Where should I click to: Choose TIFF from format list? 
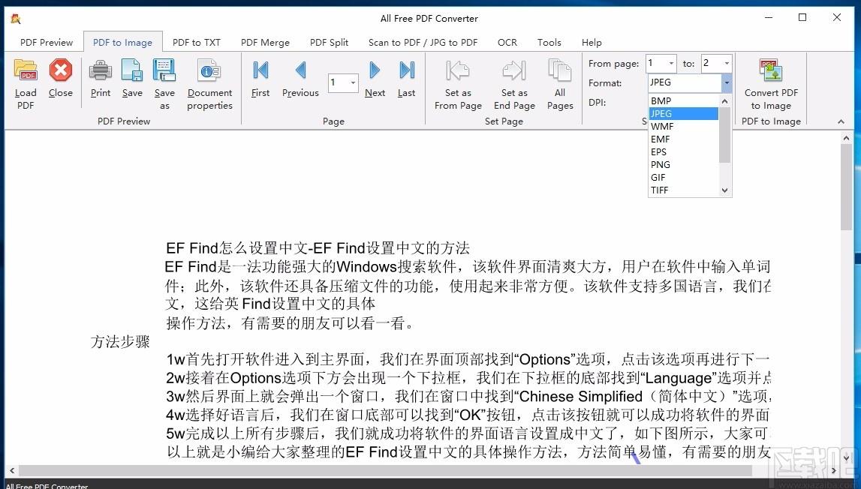683,190
